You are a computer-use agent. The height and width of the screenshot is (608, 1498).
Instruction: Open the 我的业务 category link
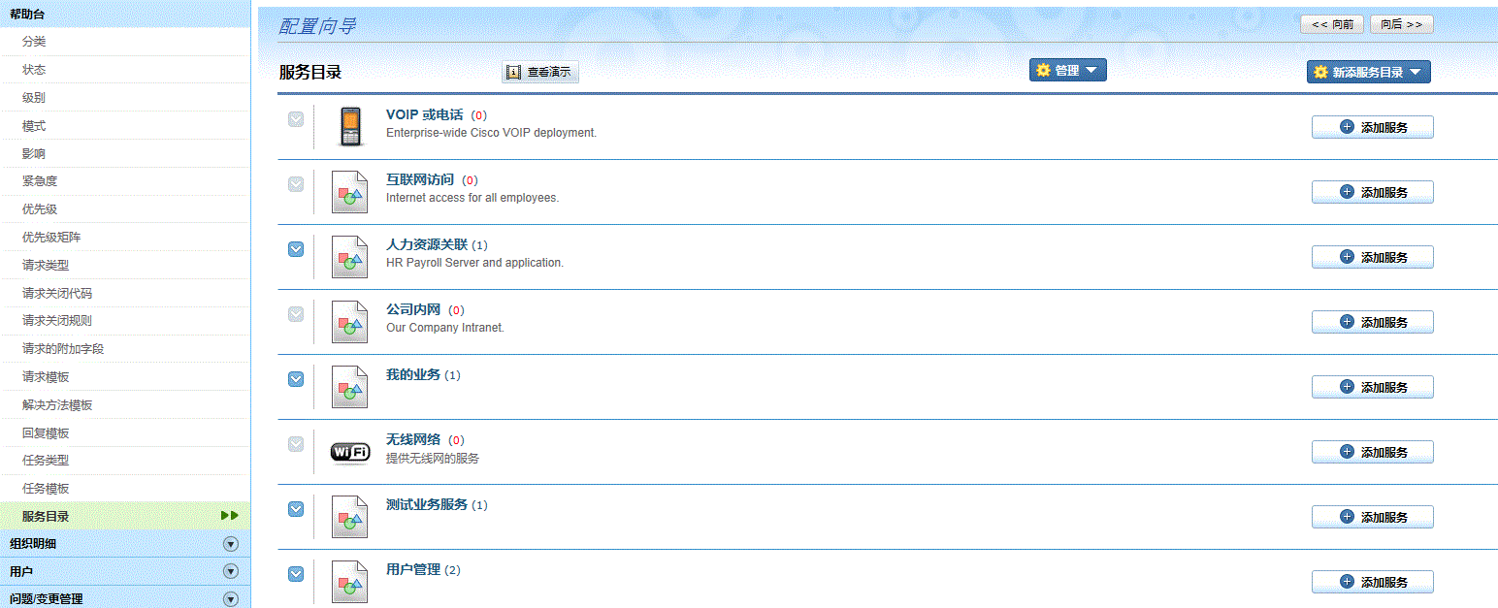[x=413, y=374]
